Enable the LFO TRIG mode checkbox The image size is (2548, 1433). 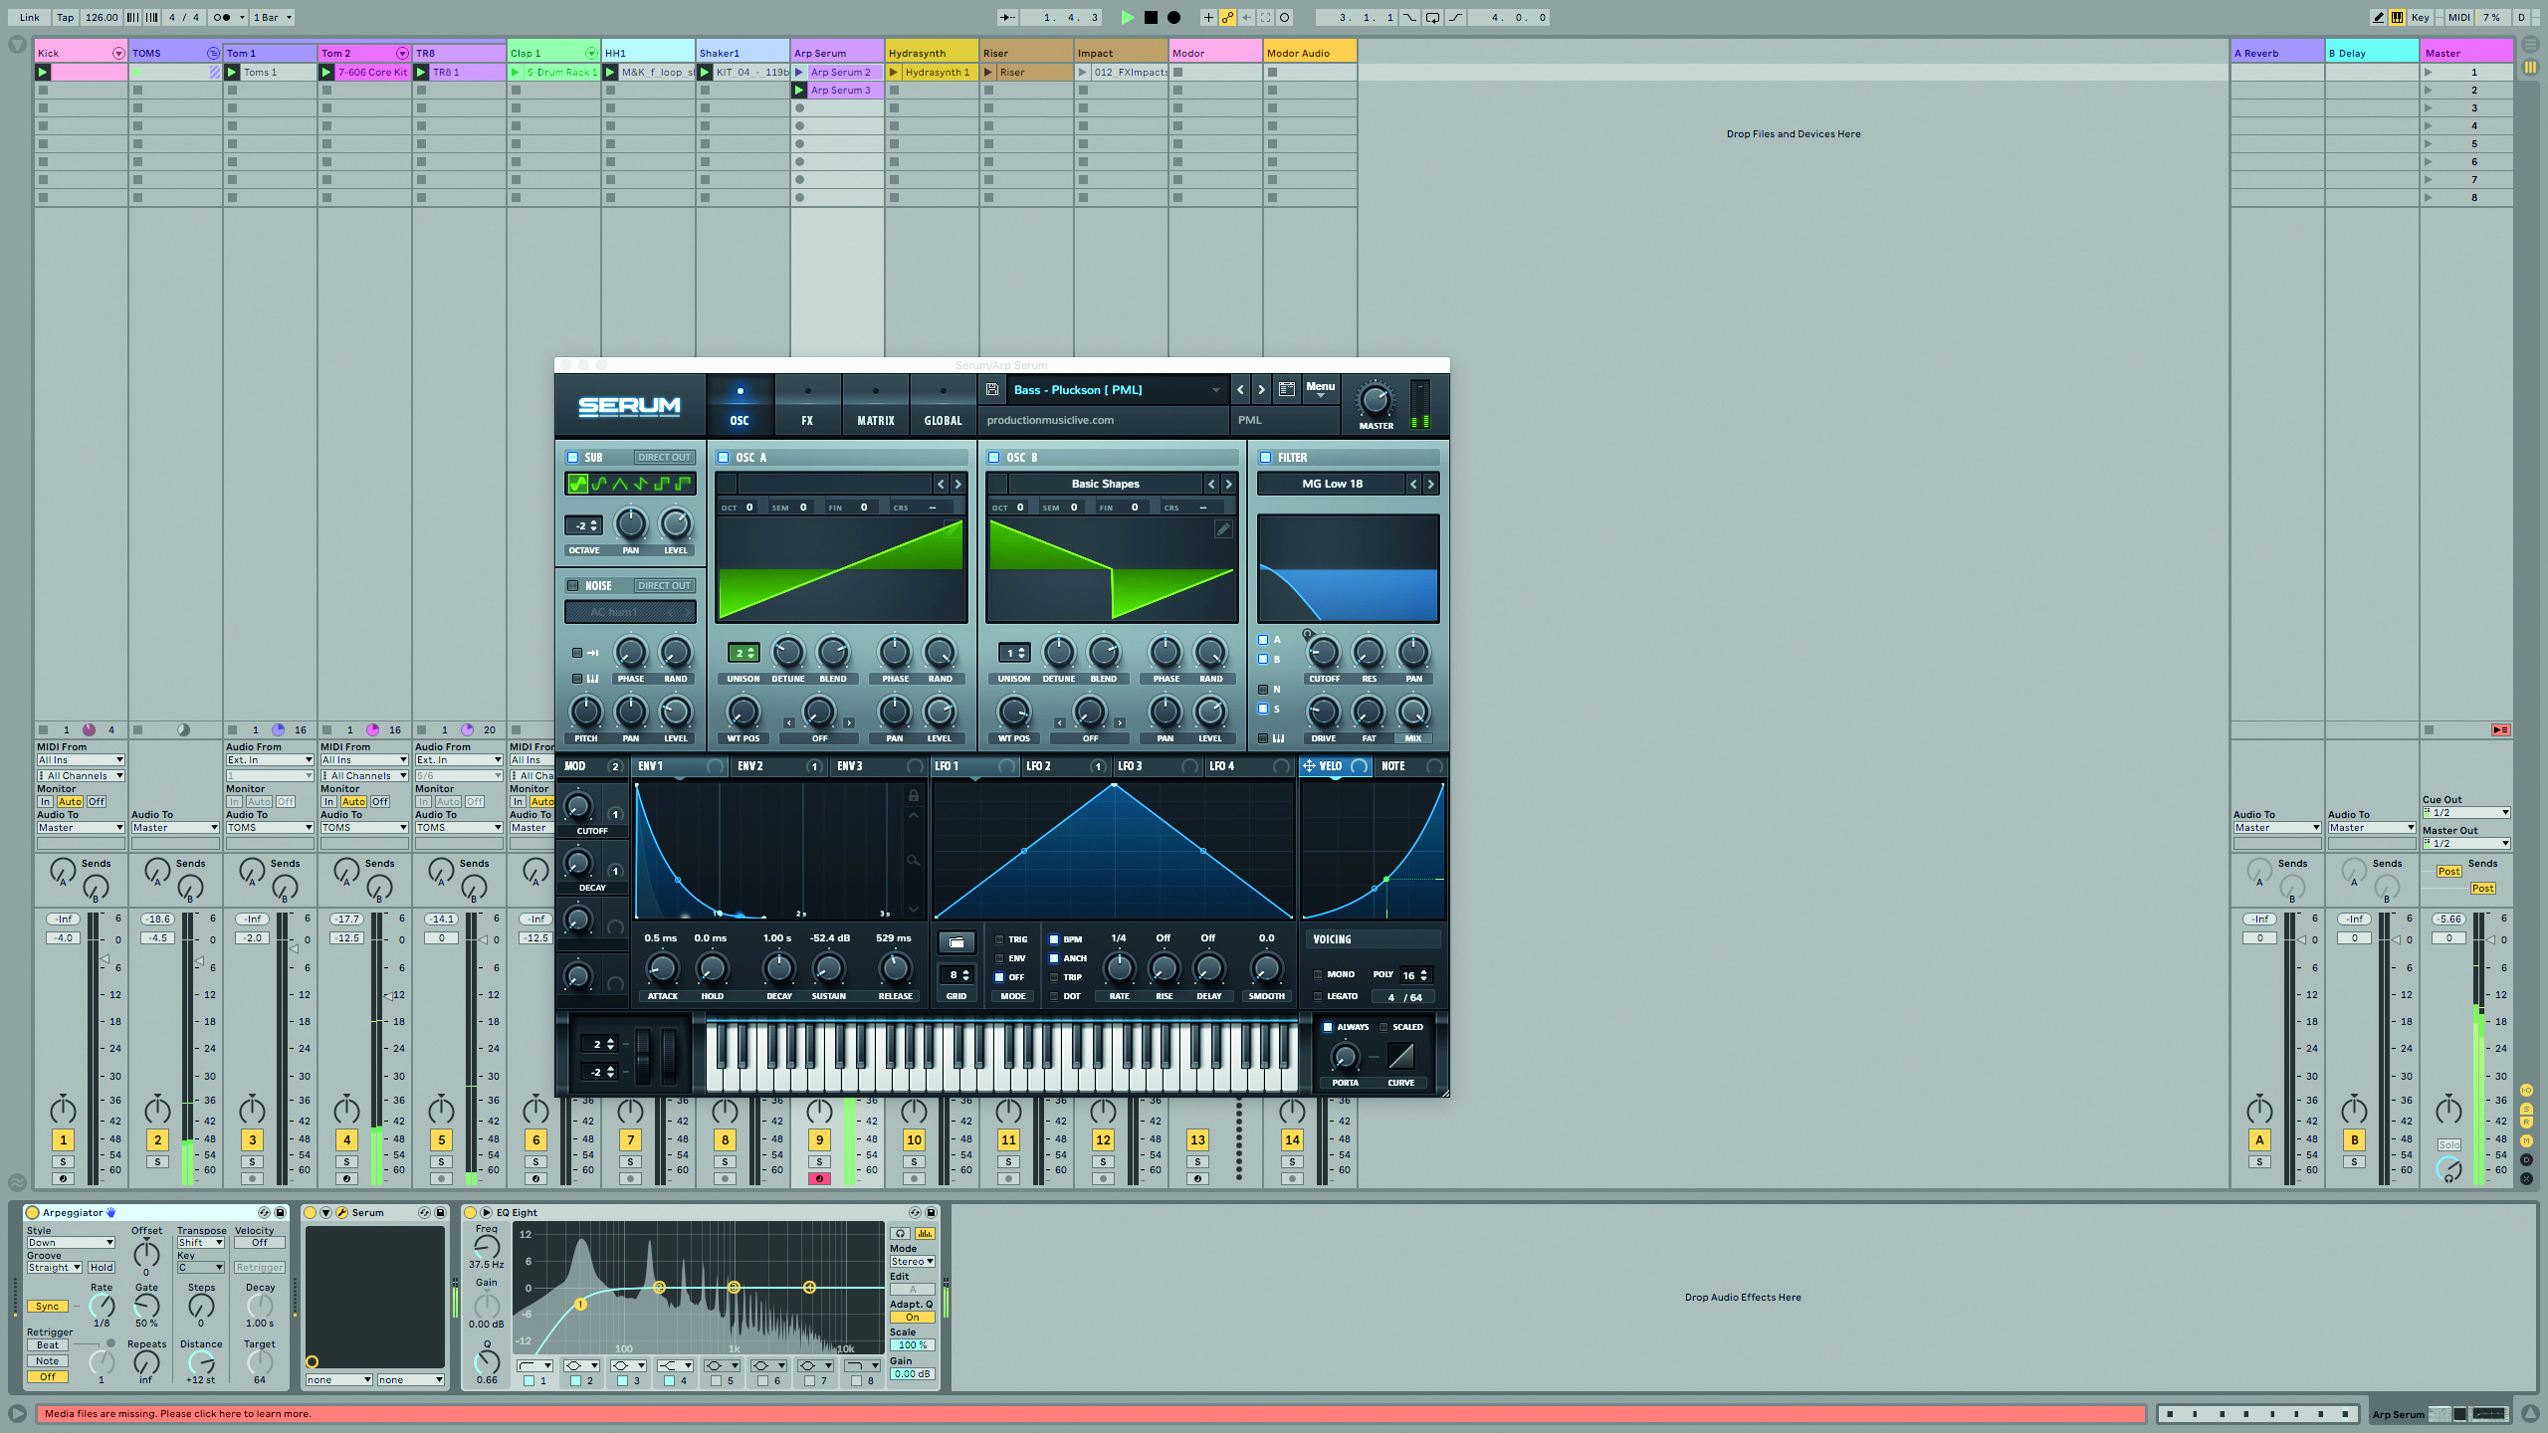point(999,939)
